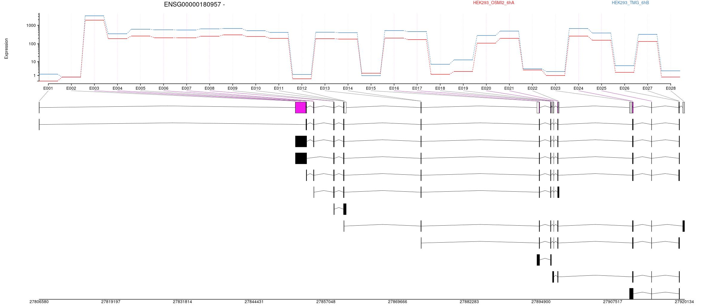Image resolution: width=717 pixels, height=307 pixels.
Task: Choose exon label E023
Action: [555, 88]
